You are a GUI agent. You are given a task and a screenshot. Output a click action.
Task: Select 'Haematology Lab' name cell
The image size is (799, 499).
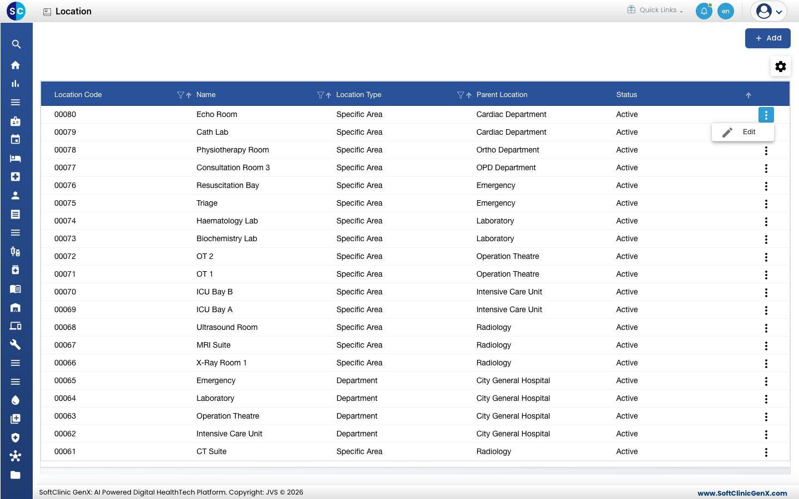coord(227,221)
